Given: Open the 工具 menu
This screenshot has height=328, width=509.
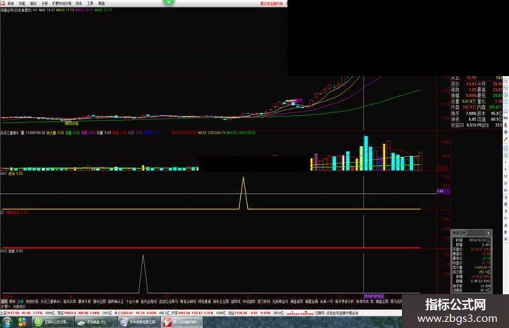Looking at the screenshot, I should tap(90, 3).
